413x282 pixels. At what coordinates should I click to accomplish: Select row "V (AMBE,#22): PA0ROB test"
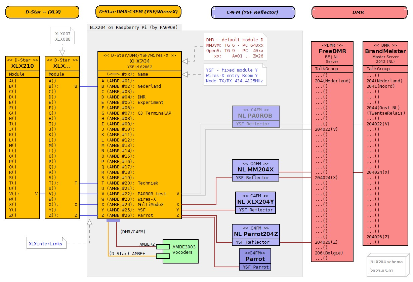(139, 194)
